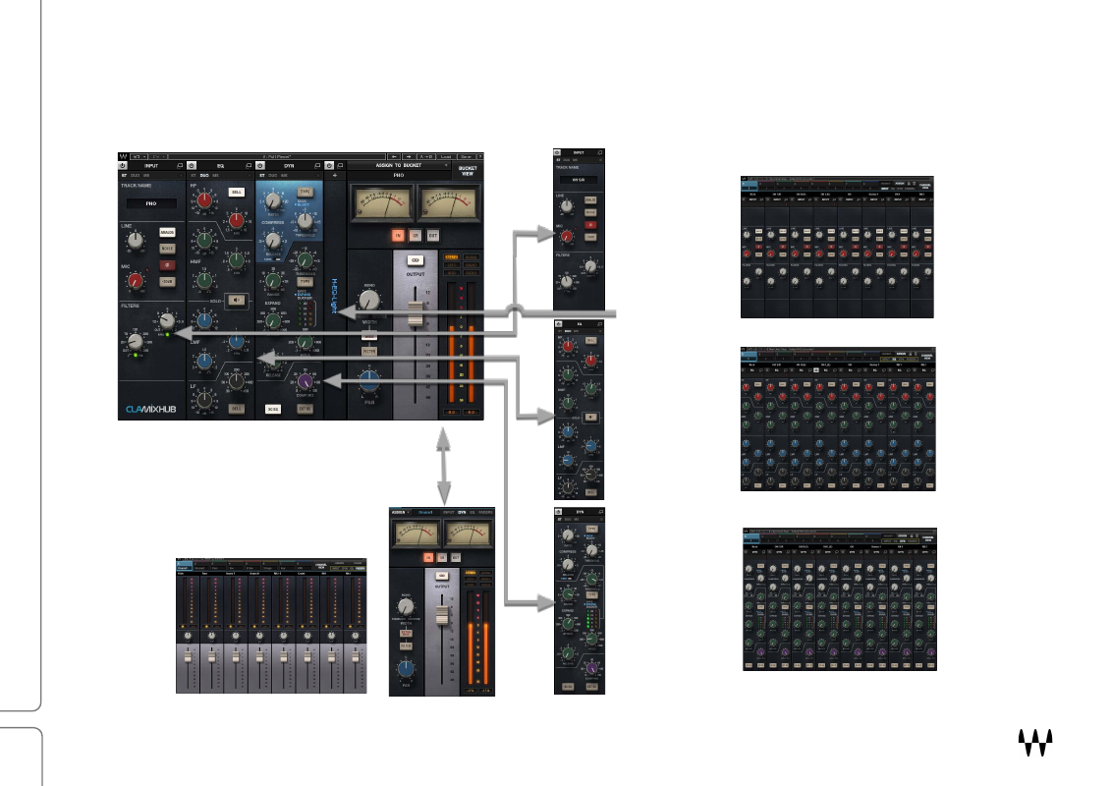Viewport: 1111px width, 786px height.
Task: Click power icon of the expanded Input module
Action: click(558, 152)
